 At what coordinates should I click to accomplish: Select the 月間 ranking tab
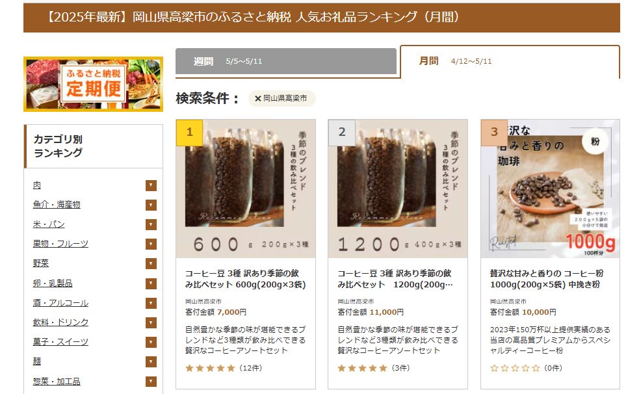510,61
